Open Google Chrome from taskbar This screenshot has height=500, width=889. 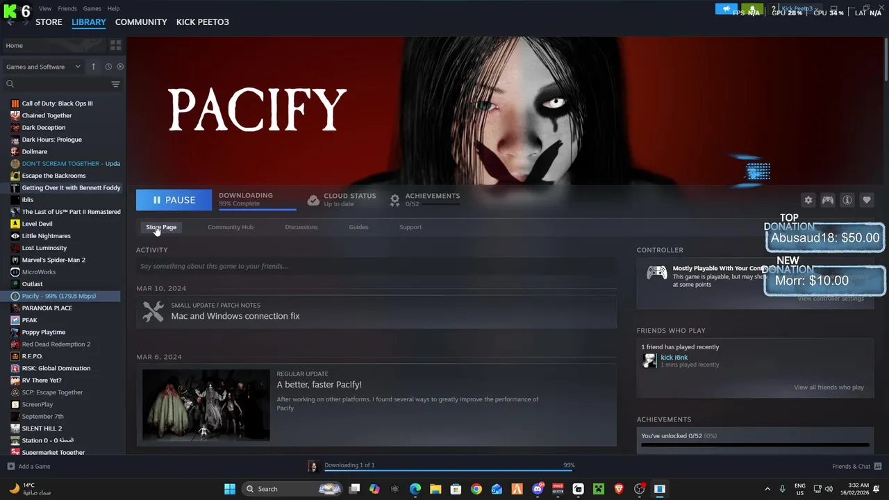(476, 489)
